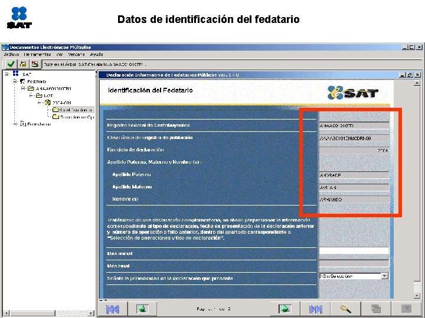Click the Clave única de registro de población field

(354, 138)
